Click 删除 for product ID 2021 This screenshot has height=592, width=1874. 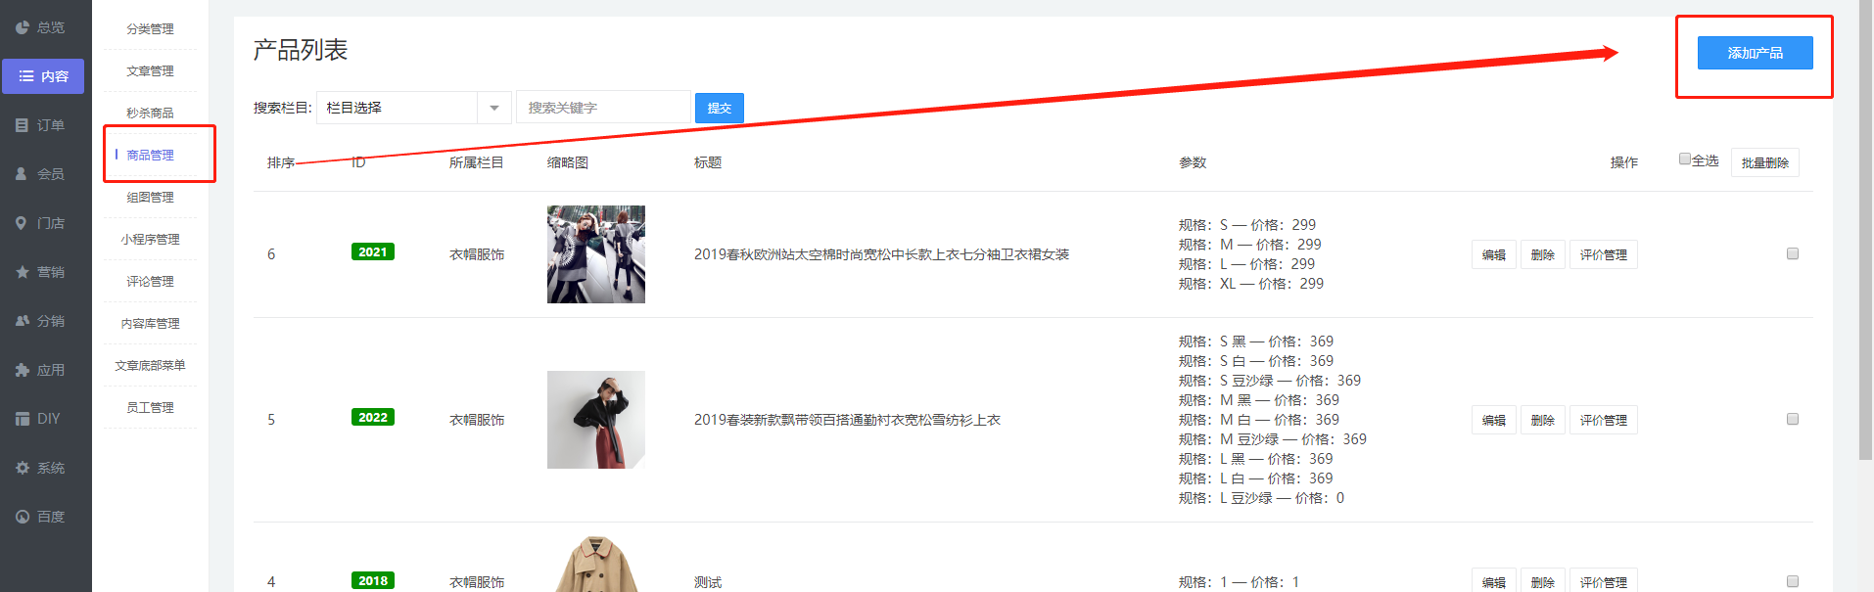click(x=1543, y=254)
